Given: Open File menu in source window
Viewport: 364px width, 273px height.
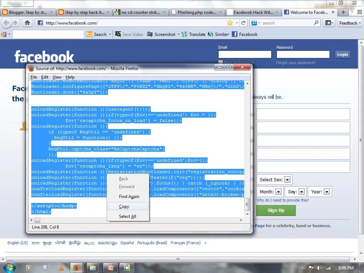Looking at the screenshot, I should [34, 77].
